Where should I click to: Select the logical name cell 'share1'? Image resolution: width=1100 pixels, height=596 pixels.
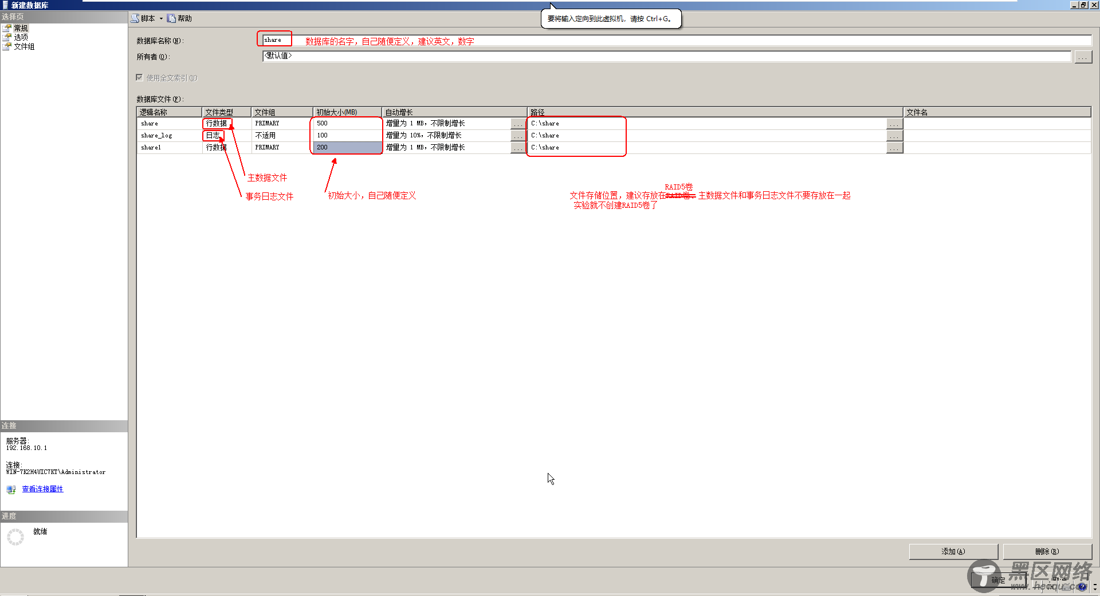[170, 148]
